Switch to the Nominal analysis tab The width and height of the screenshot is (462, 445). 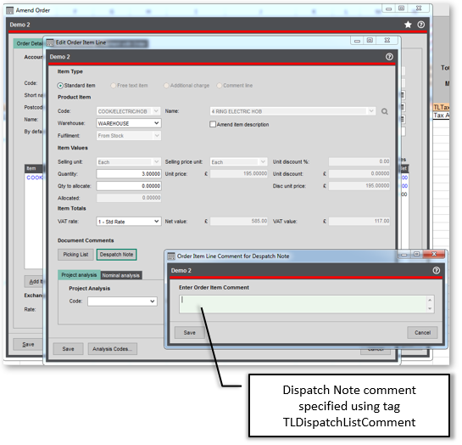click(x=121, y=275)
